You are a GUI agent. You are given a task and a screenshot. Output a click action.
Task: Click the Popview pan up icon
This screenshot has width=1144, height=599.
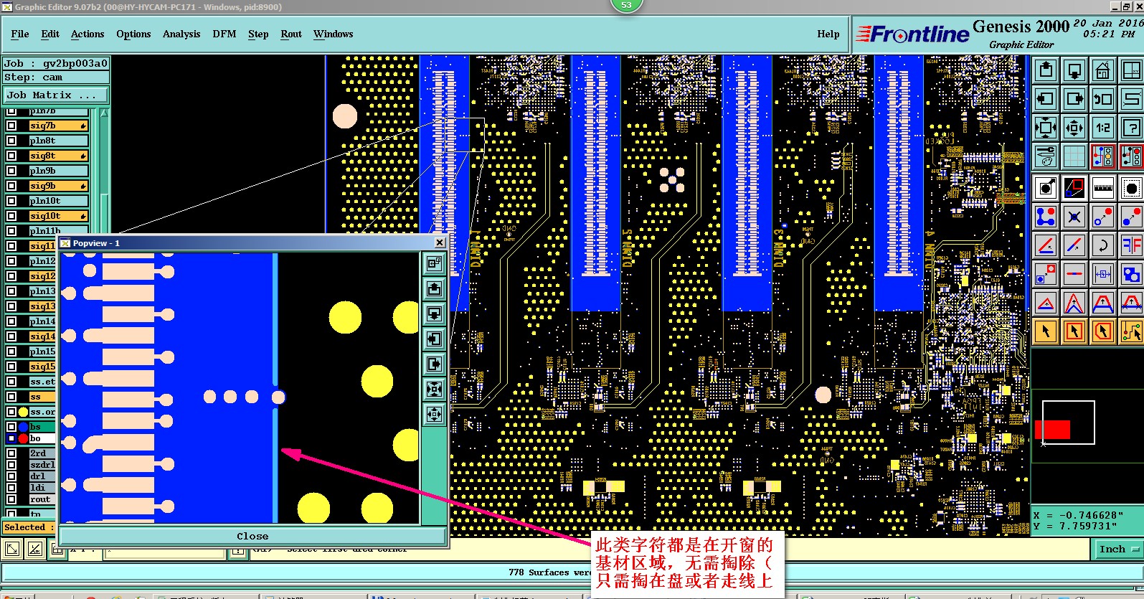point(434,288)
